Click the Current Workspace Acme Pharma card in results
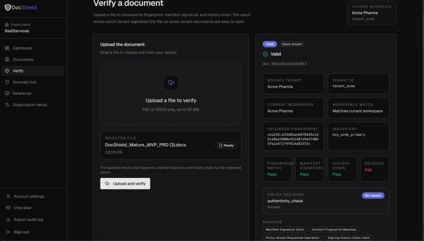This screenshot has height=241, width=424. point(294,108)
